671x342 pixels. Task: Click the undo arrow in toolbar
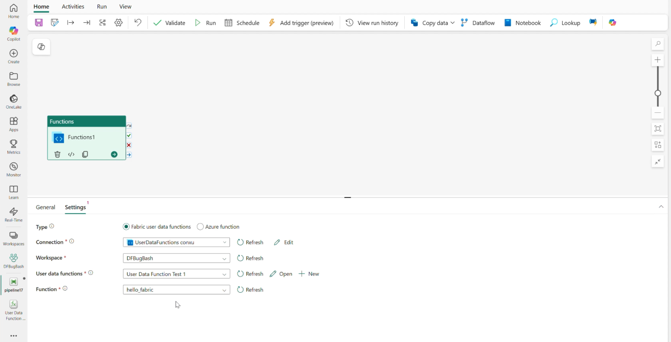tap(138, 23)
